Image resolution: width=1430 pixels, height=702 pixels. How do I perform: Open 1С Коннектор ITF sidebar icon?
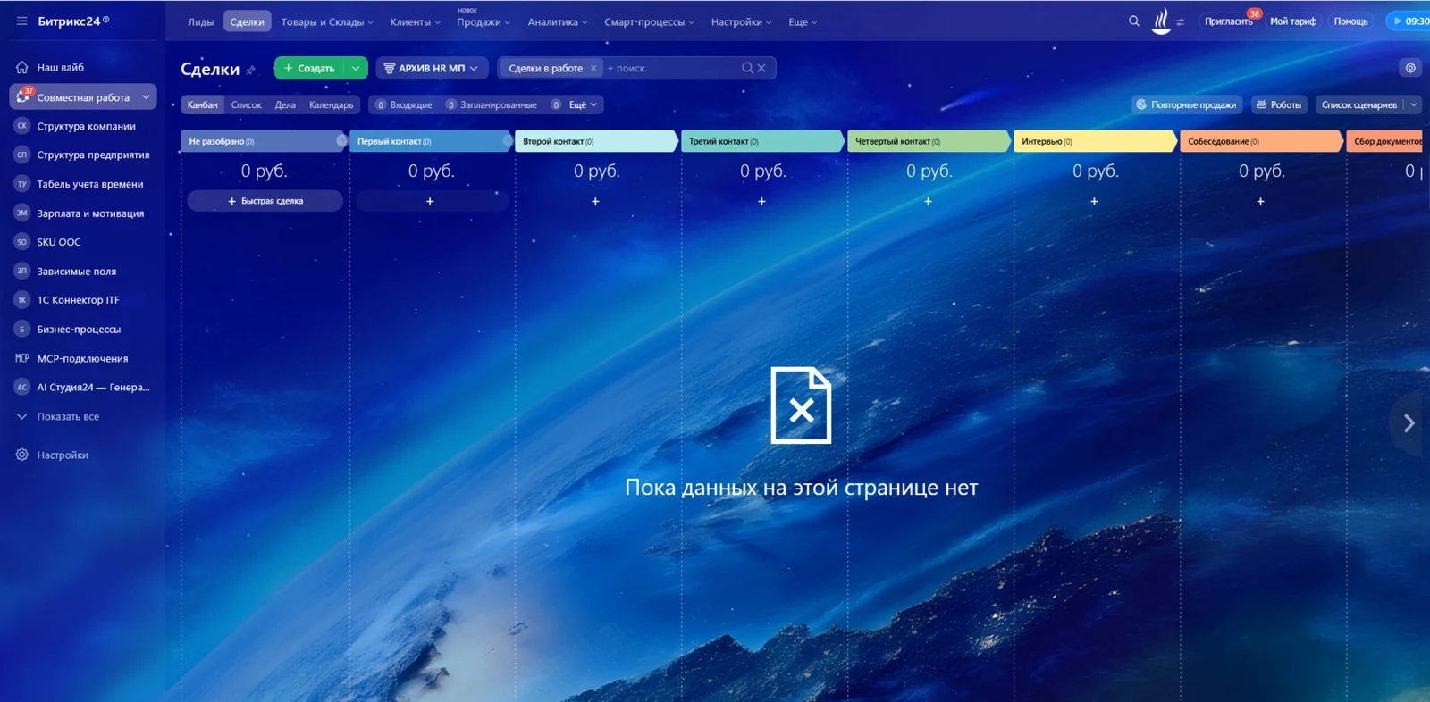22,300
